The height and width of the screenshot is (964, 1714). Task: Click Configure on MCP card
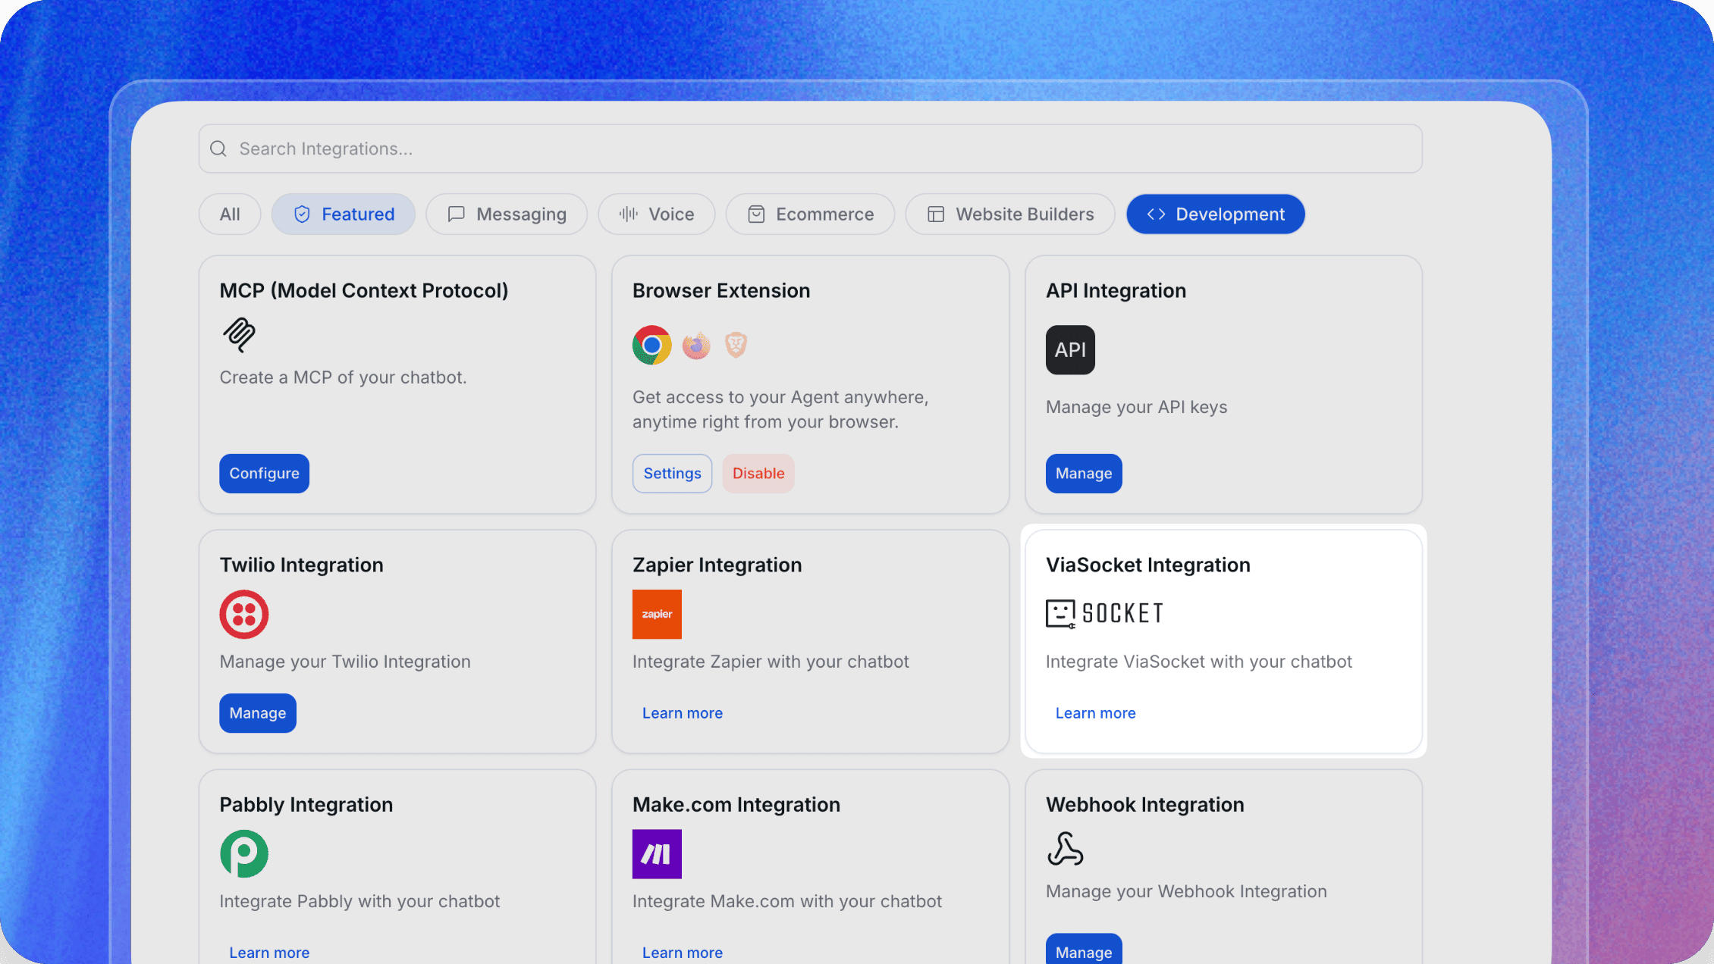(264, 473)
